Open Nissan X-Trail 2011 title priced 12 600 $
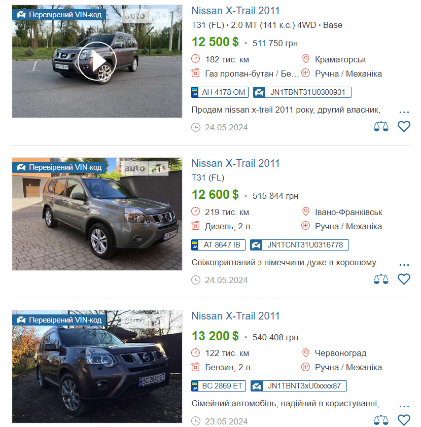Viewport: 421px width, 427px height. (x=235, y=163)
